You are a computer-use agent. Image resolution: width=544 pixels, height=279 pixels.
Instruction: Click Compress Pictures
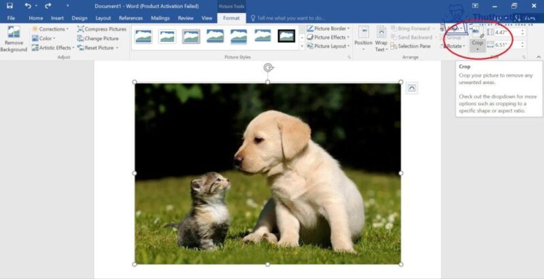tap(101, 29)
